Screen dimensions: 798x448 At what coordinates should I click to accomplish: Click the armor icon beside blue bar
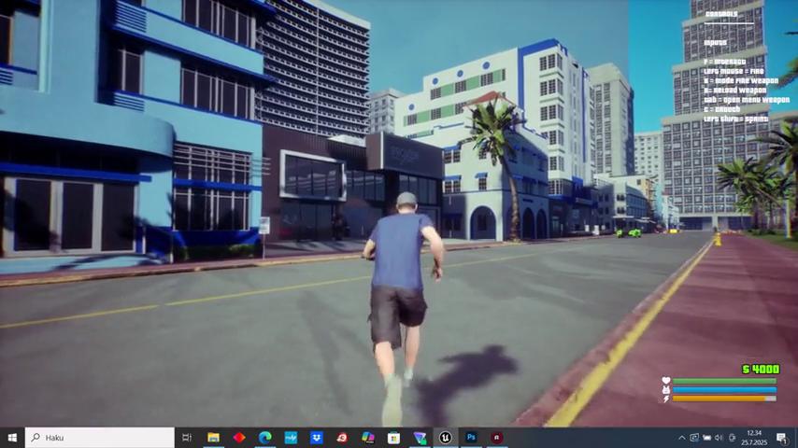(x=665, y=390)
